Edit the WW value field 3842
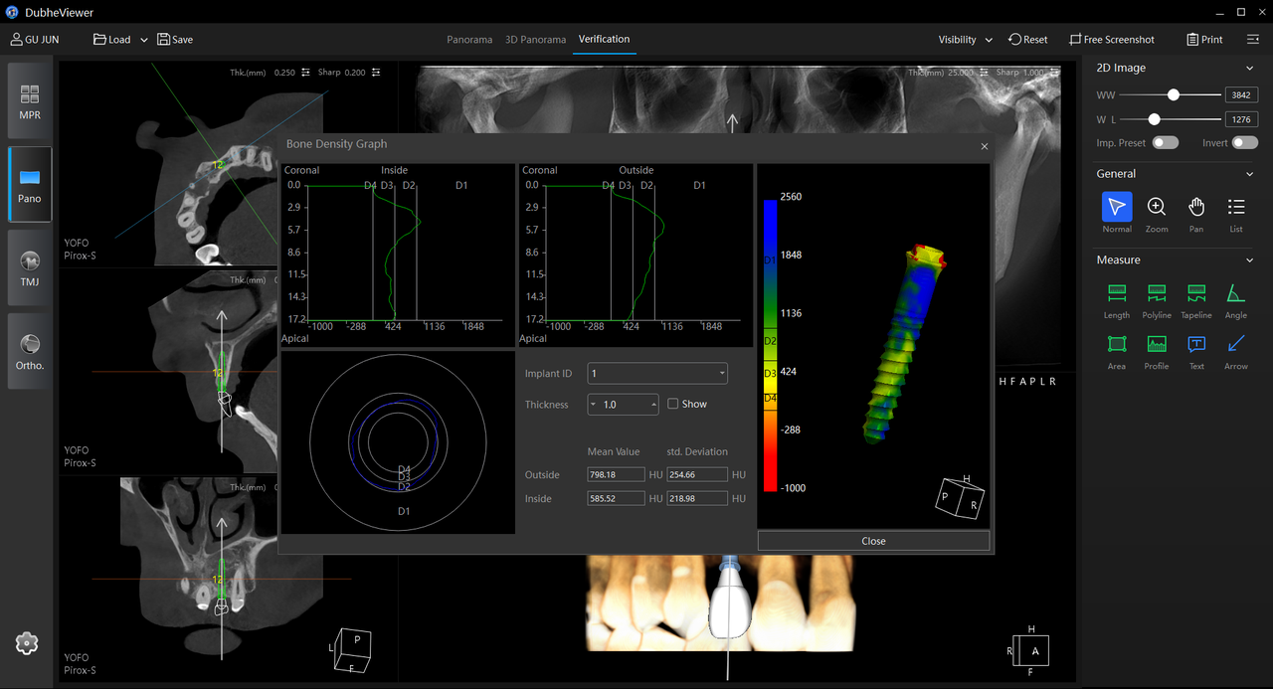Screen dimensions: 1273x689 [1241, 95]
